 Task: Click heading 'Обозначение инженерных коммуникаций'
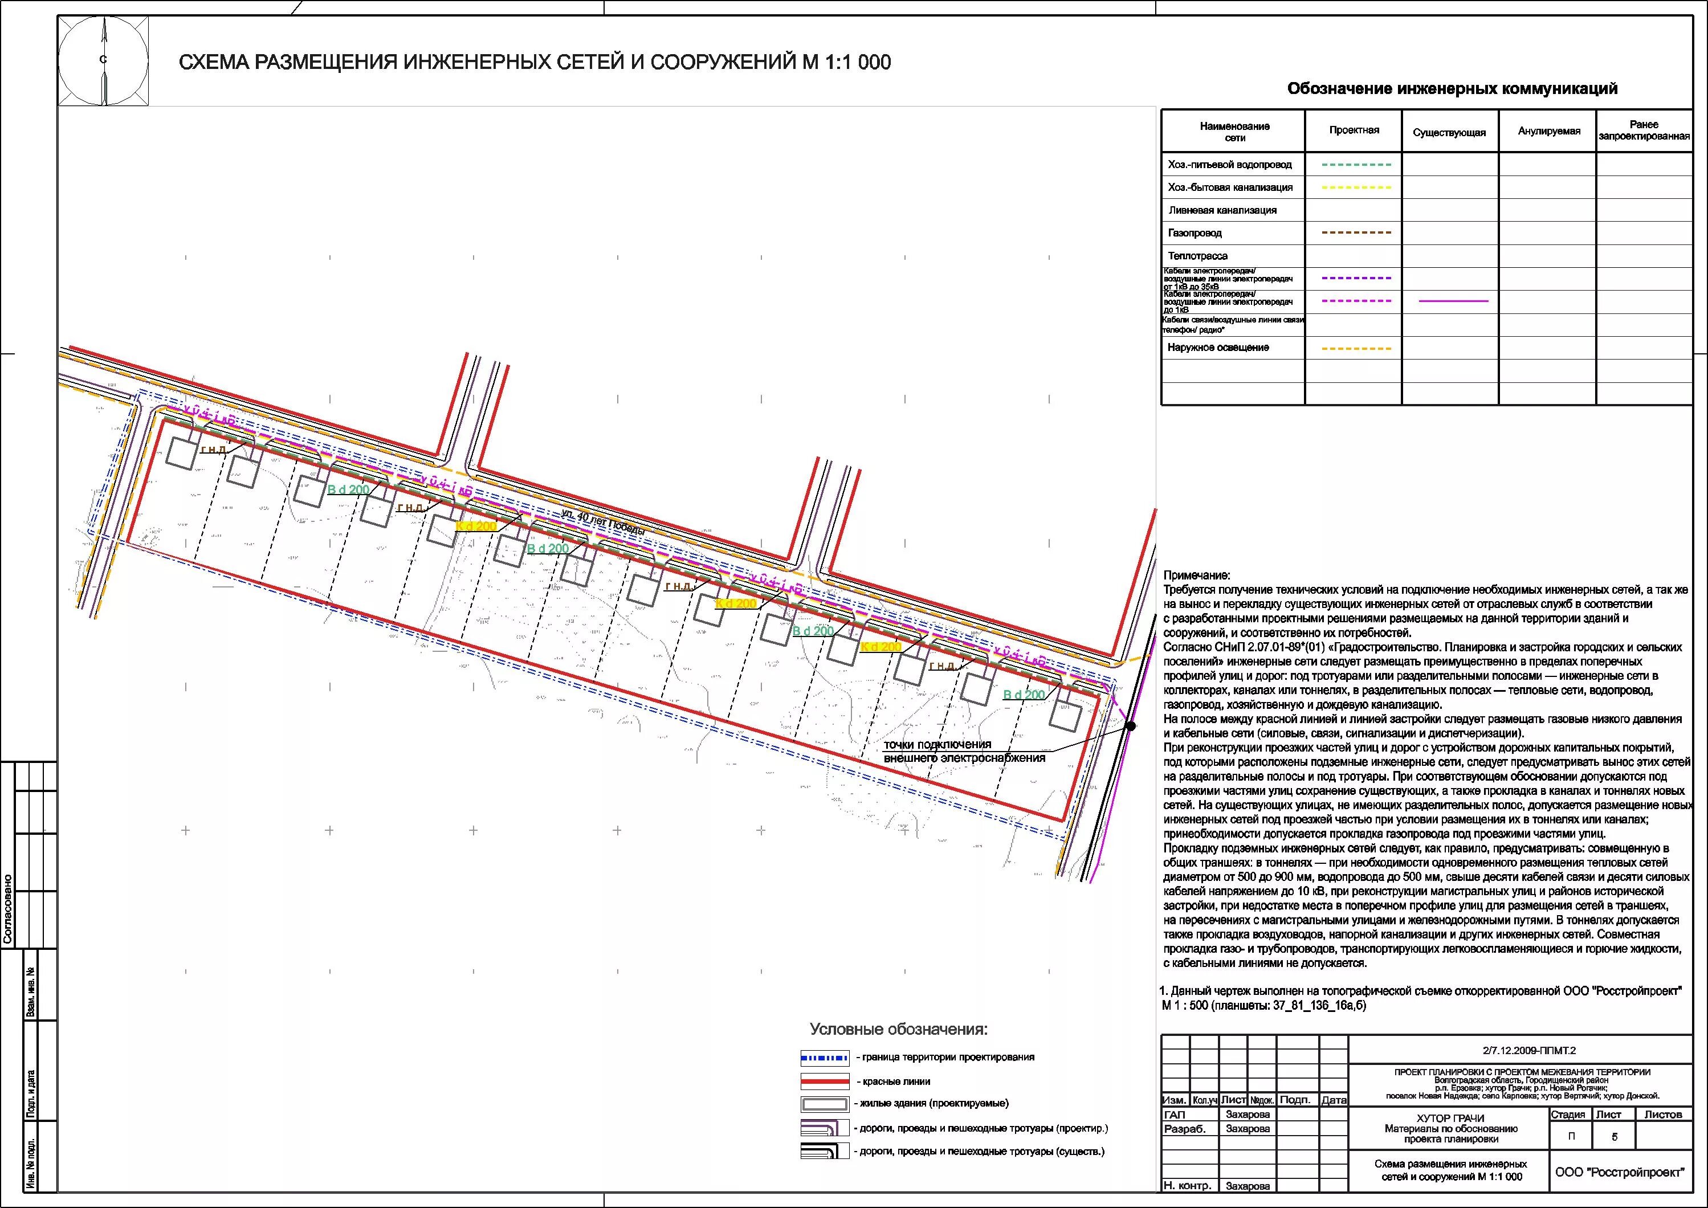pyautogui.click(x=1453, y=89)
